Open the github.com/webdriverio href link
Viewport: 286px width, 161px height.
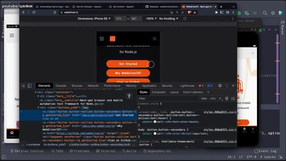(x=80, y=133)
